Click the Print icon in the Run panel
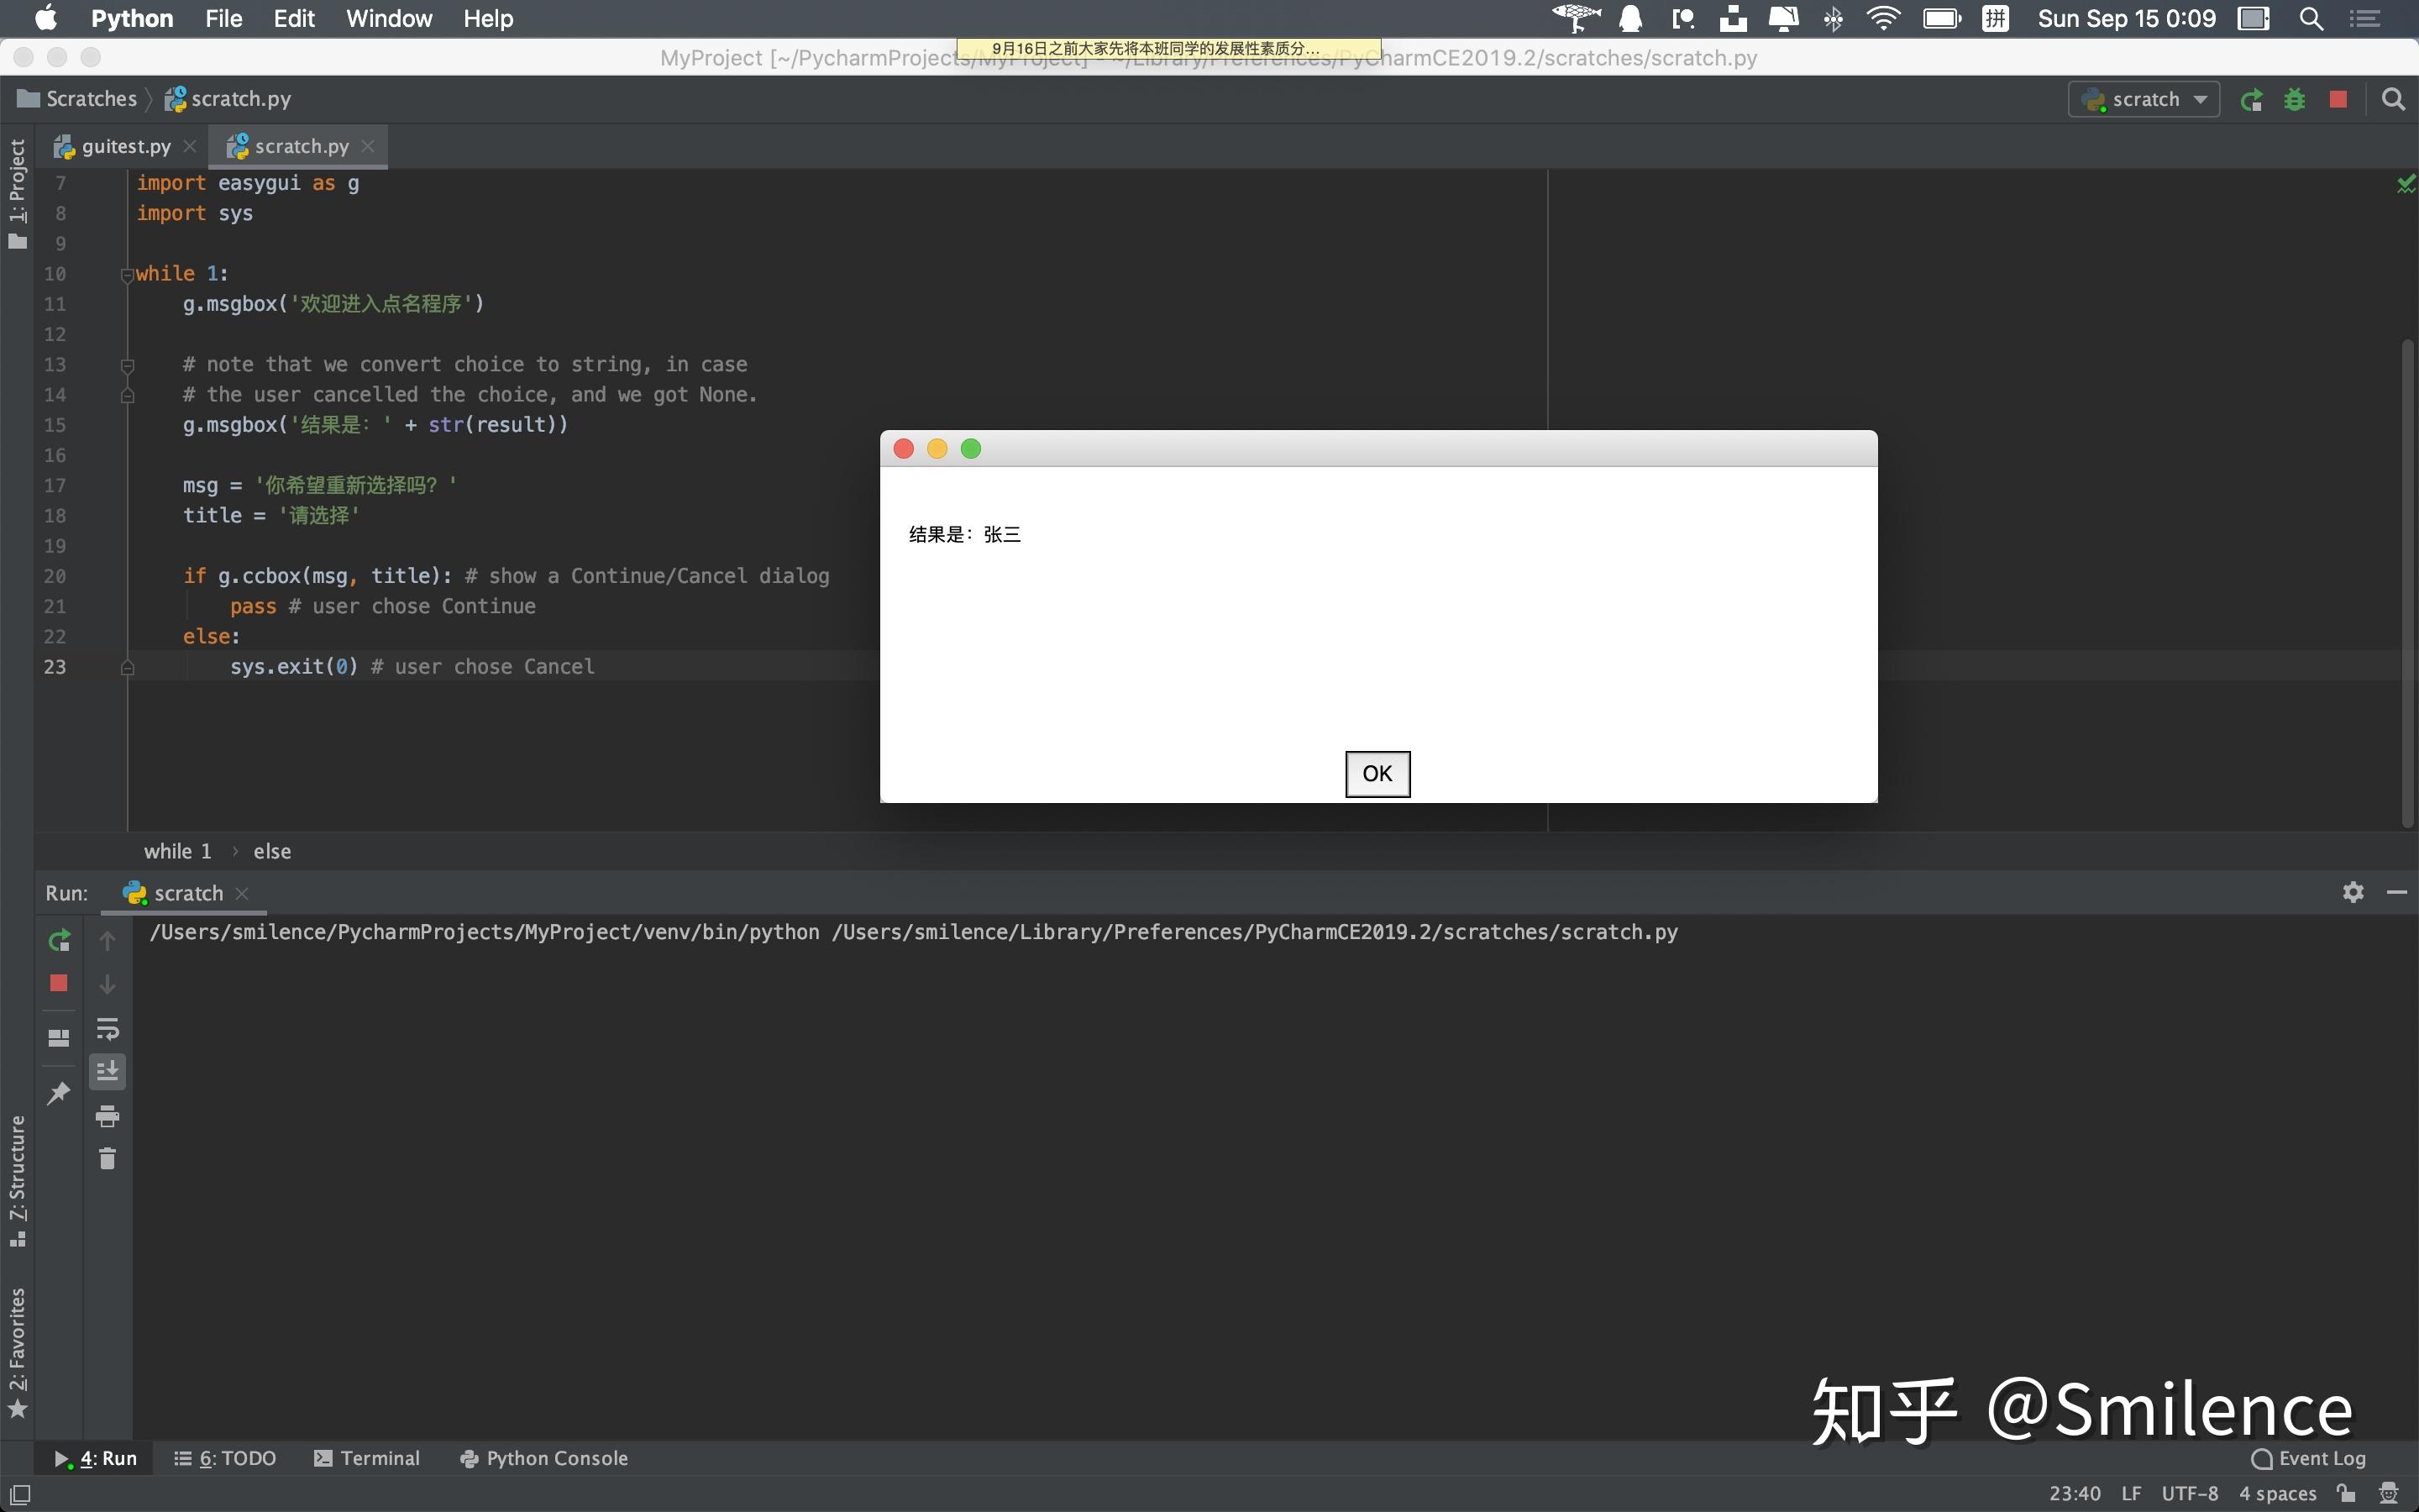 (107, 1116)
